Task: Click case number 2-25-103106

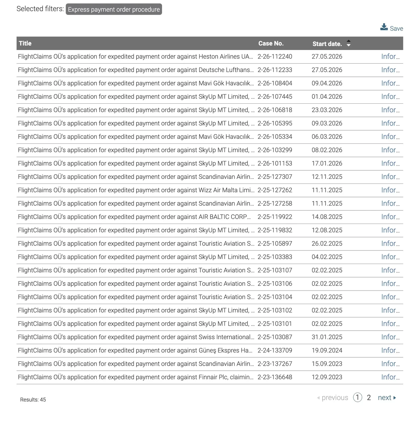Action: tap(275, 284)
